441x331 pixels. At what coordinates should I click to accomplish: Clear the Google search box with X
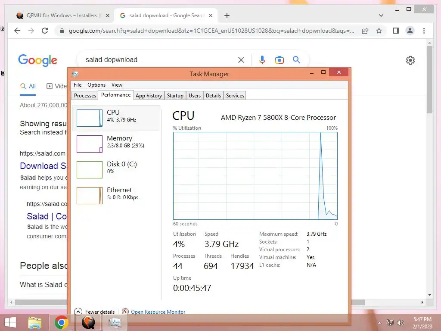point(241,60)
